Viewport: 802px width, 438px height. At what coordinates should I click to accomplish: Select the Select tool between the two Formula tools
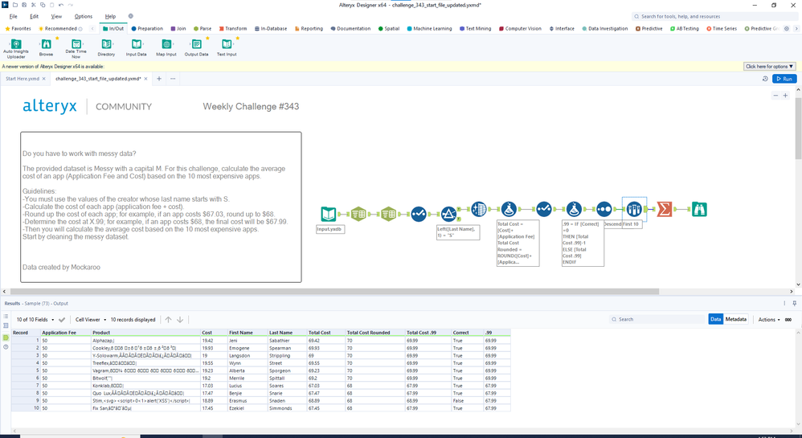[544, 209]
